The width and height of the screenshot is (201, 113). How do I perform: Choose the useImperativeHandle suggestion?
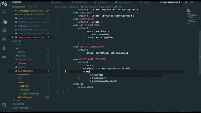pos(126,81)
